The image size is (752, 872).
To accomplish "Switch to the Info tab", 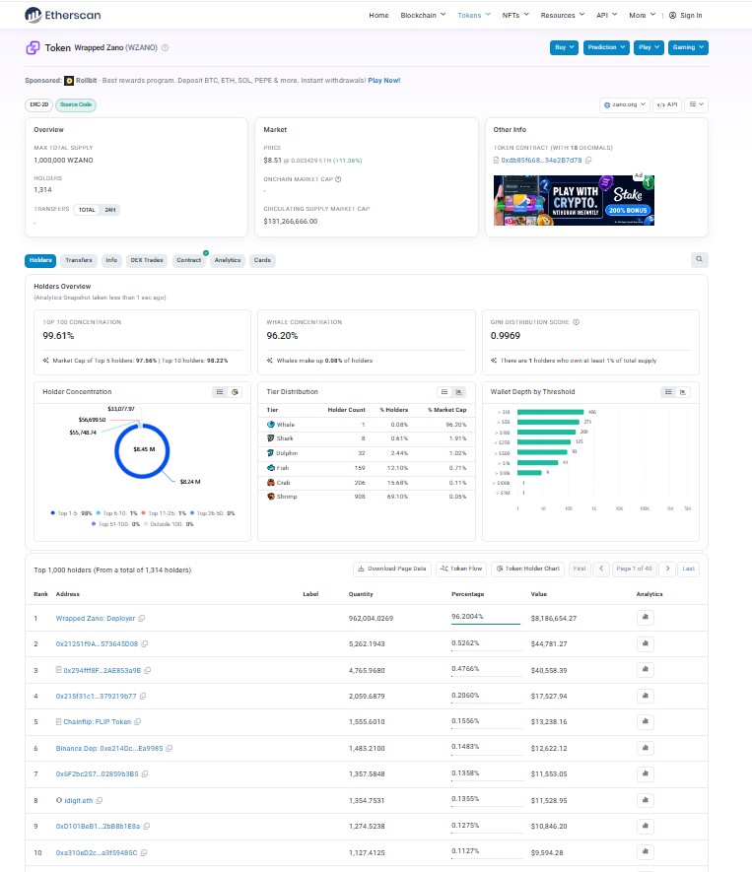I will [111, 260].
